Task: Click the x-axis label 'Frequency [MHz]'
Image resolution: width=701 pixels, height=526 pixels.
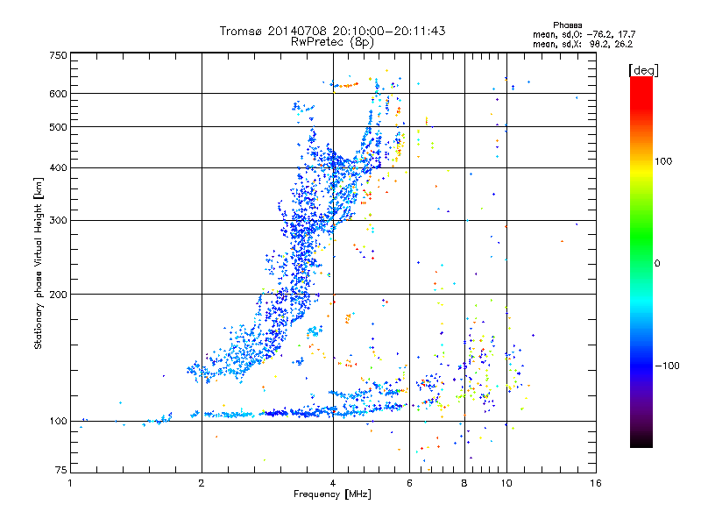Action: pyautogui.click(x=332, y=494)
